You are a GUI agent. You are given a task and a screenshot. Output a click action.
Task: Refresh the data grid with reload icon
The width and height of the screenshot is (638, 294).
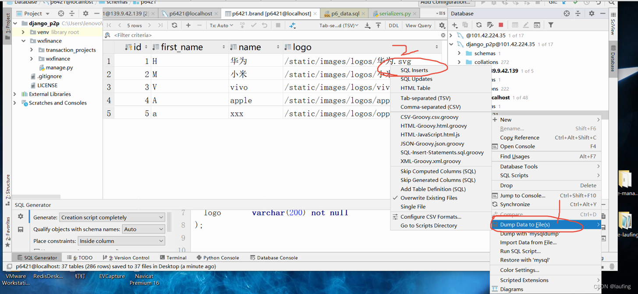click(174, 25)
